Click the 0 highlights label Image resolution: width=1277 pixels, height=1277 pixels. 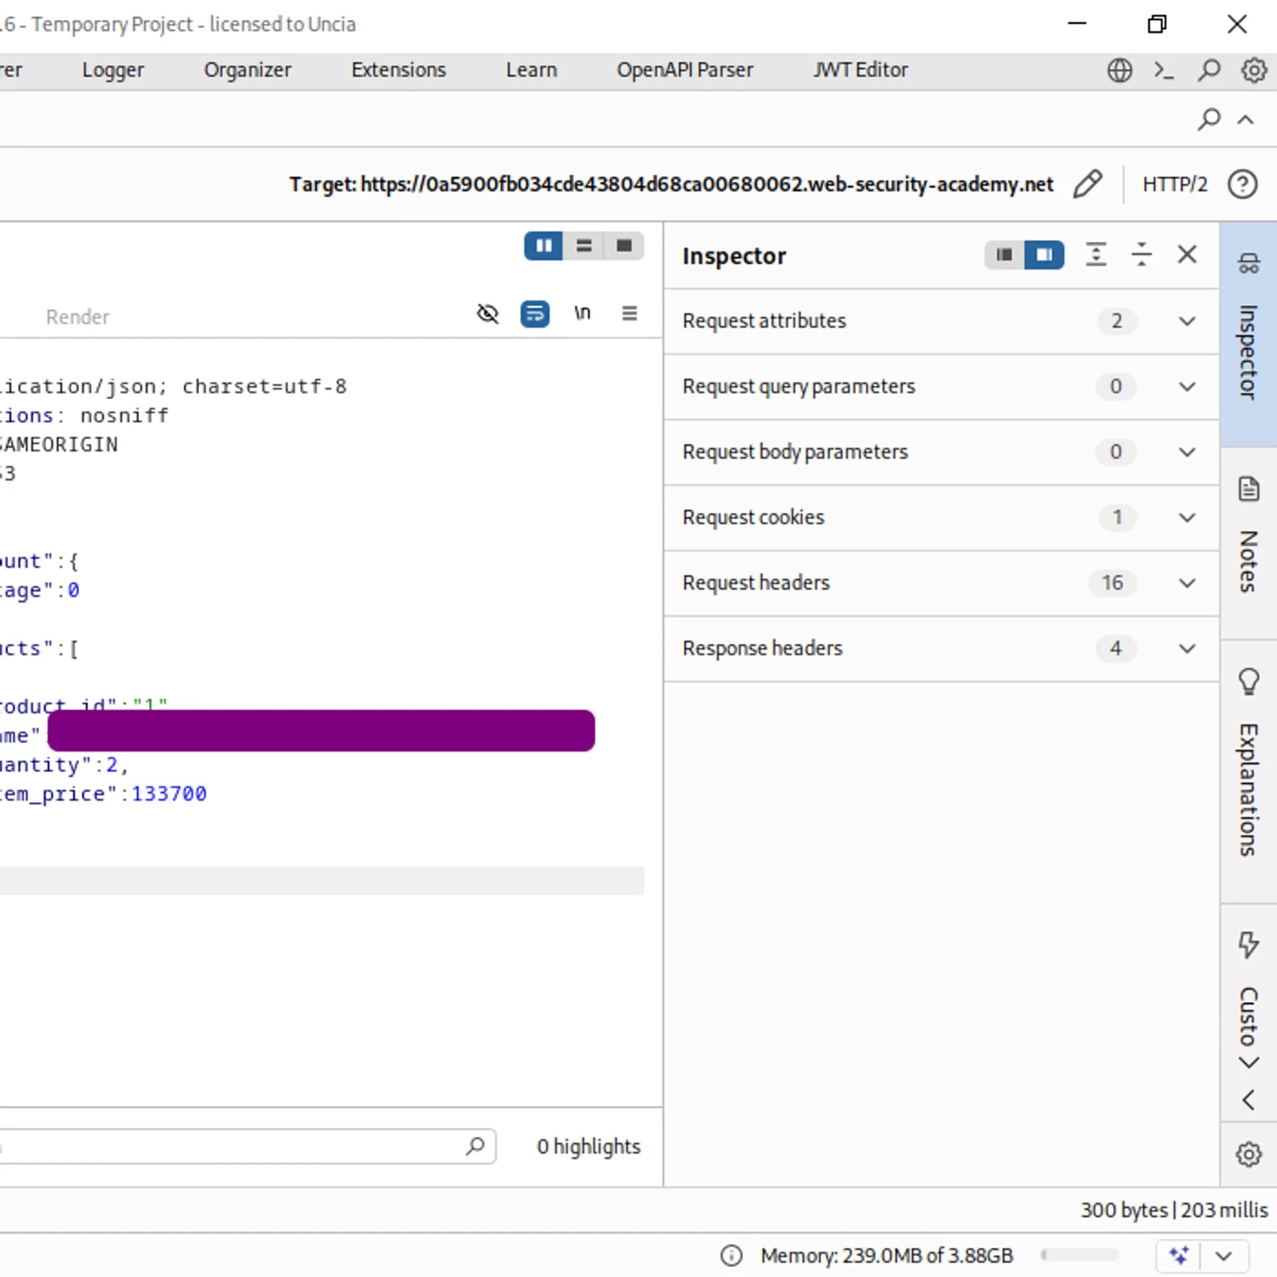(588, 1146)
